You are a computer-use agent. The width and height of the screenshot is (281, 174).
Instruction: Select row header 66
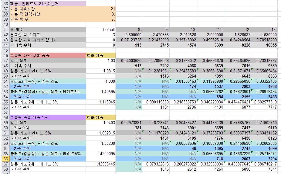click(5, 159)
